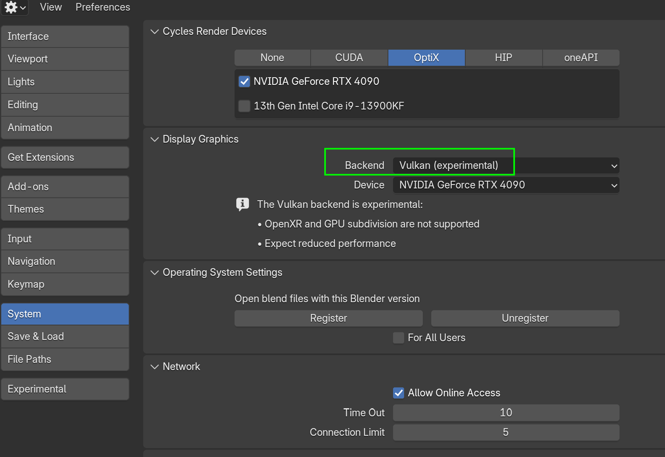The width and height of the screenshot is (665, 457).
Task: Open the display Device dropdown
Action: (506, 185)
